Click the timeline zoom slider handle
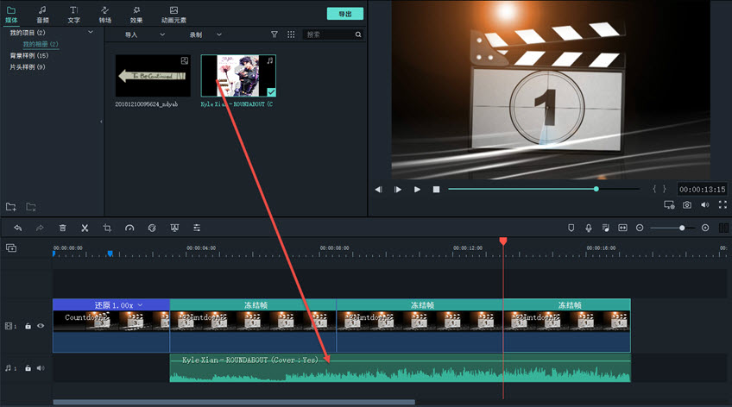This screenshot has height=407, width=732. pyautogui.click(x=682, y=228)
